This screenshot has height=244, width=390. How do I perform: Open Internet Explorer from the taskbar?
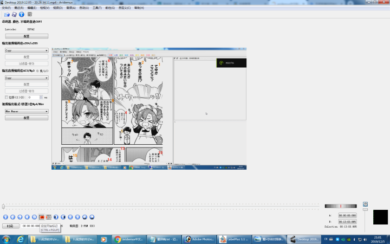tap(20, 240)
